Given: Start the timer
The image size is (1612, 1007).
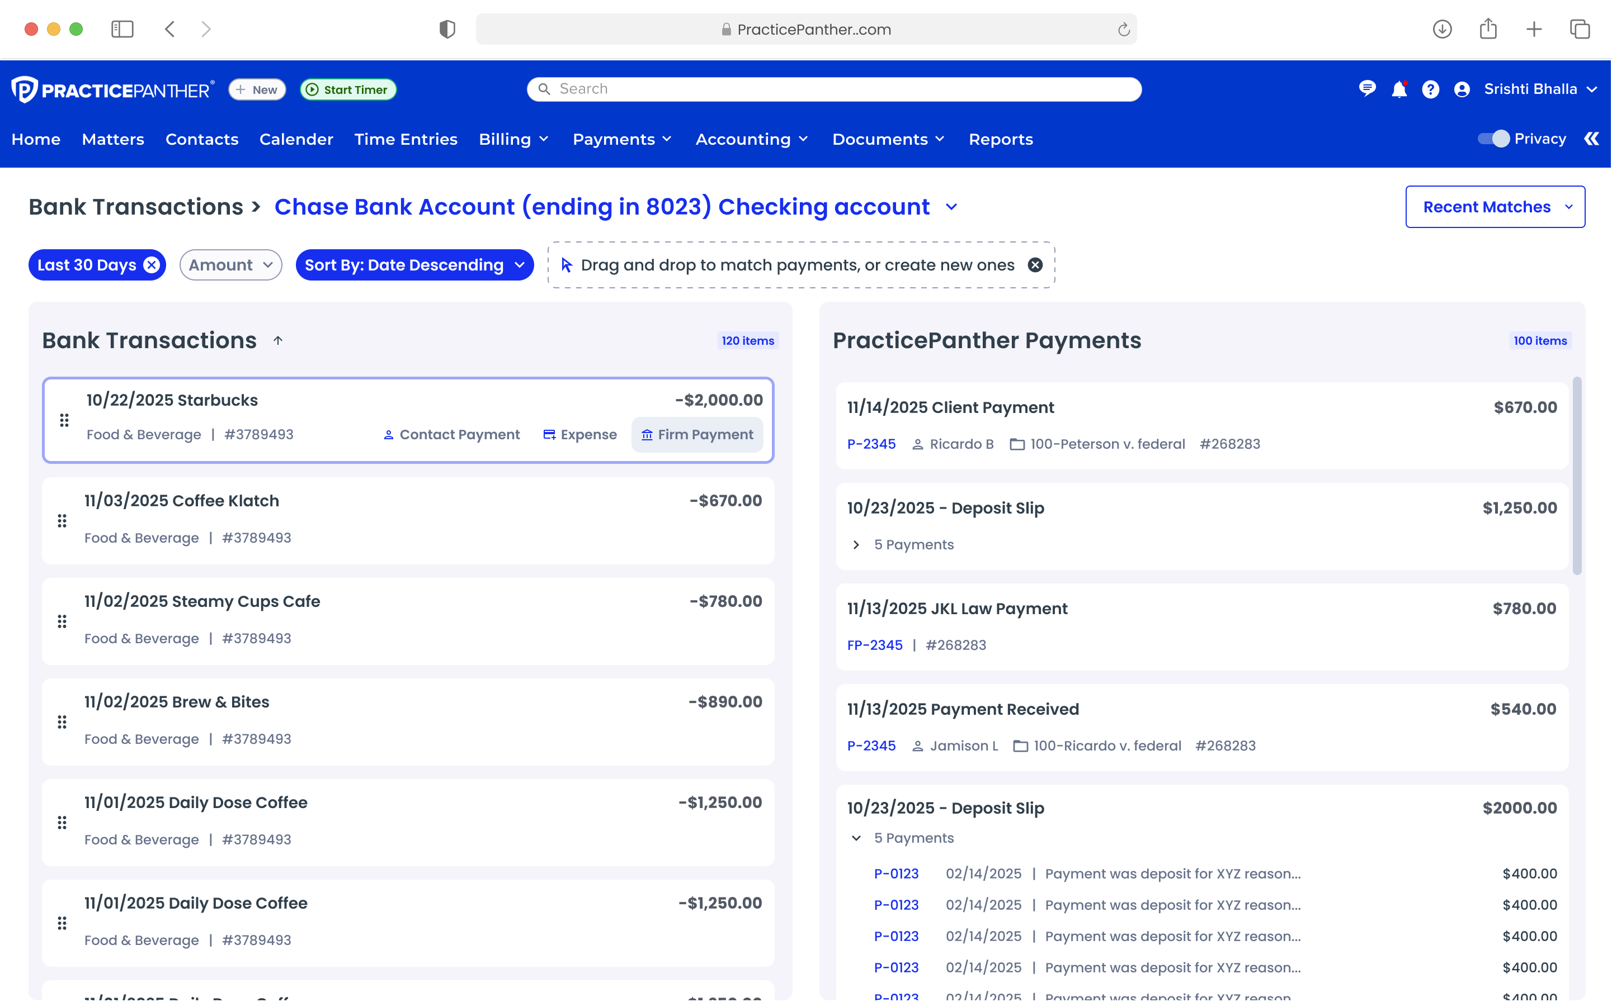Looking at the screenshot, I should pos(347,89).
